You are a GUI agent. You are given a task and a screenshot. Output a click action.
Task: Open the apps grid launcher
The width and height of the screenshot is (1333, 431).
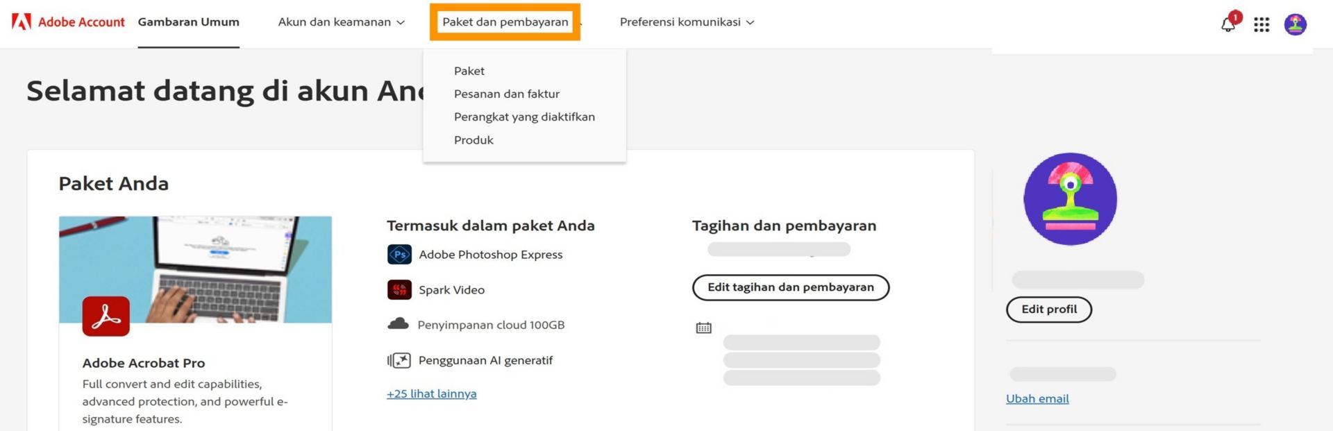click(1261, 25)
